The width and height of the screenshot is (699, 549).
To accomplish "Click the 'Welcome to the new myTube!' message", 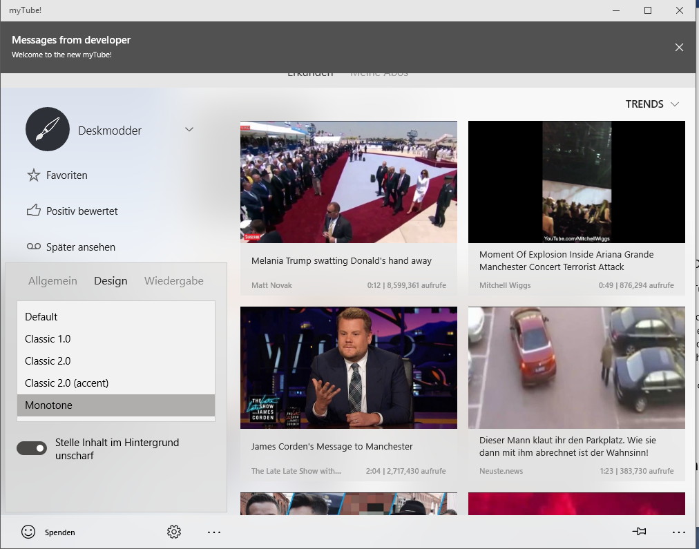I will click(x=61, y=55).
